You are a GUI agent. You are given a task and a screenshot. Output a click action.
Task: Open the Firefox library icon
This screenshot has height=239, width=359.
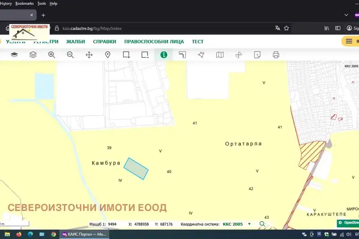click(x=327, y=28)
